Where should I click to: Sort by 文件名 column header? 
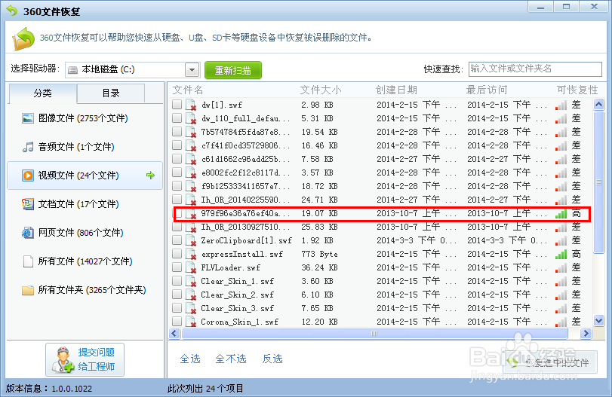188,90
